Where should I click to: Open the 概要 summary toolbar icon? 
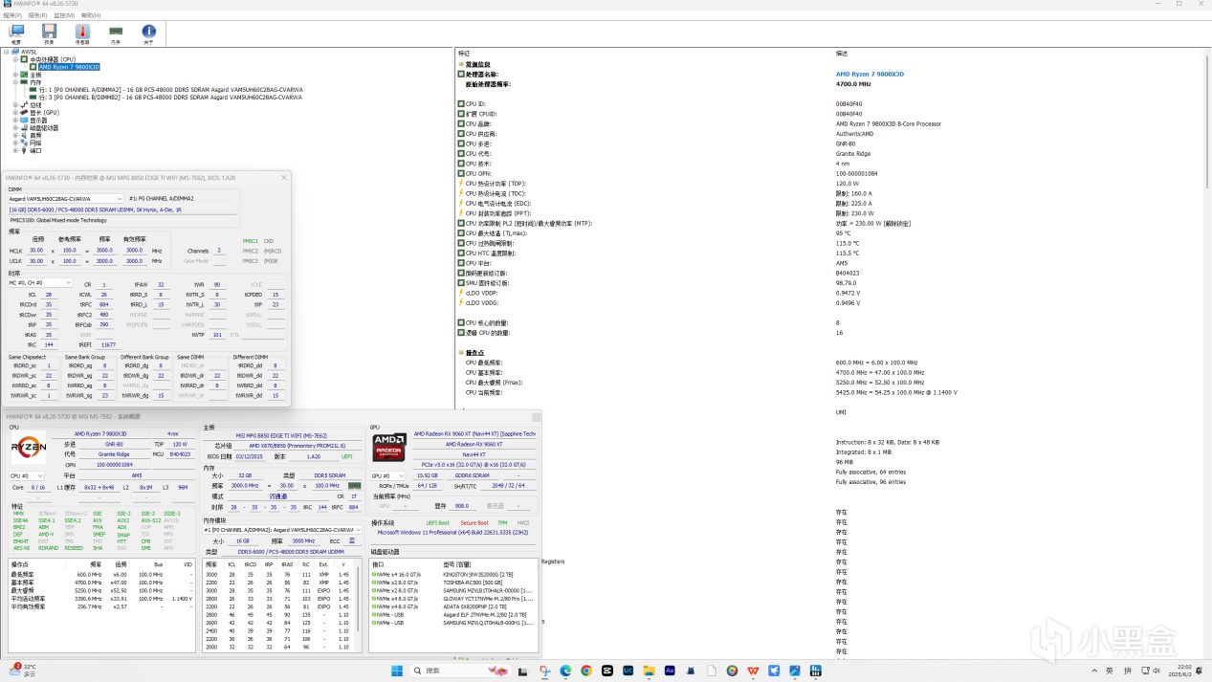(x=16, y=33)
